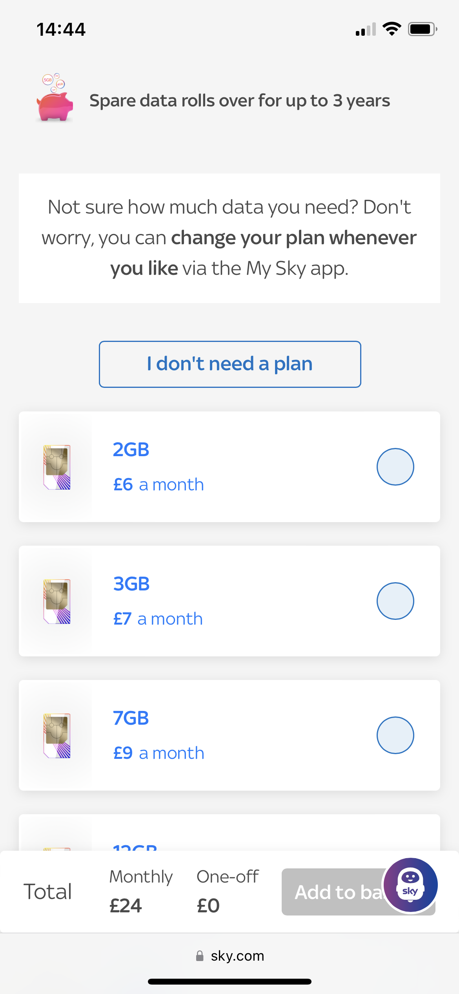The image size is (459, 994).
Task: Select the 7GB plan radio button
Action: (x=396, y=735)
